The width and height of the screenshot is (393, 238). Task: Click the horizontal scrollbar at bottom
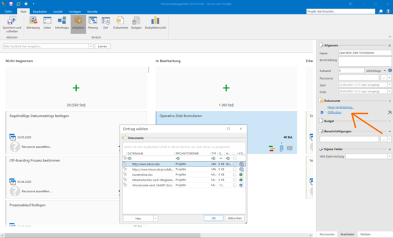102,235
